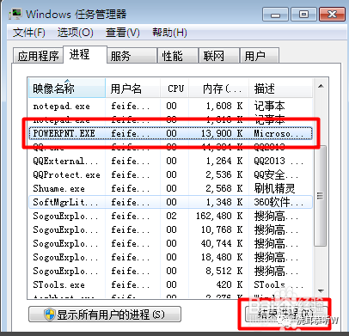Image resolution: width=349 pixels, height=336 pixels.
Task: Maximize the Task Manager window
Action: tap(303, 15)
